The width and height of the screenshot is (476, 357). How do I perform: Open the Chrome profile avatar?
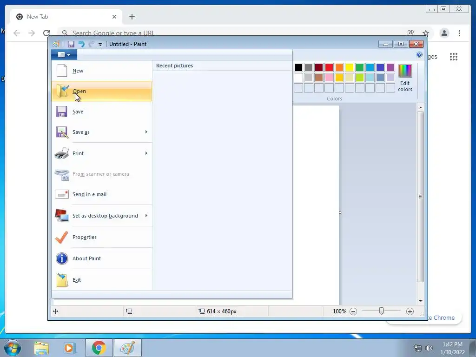point(444,33)
